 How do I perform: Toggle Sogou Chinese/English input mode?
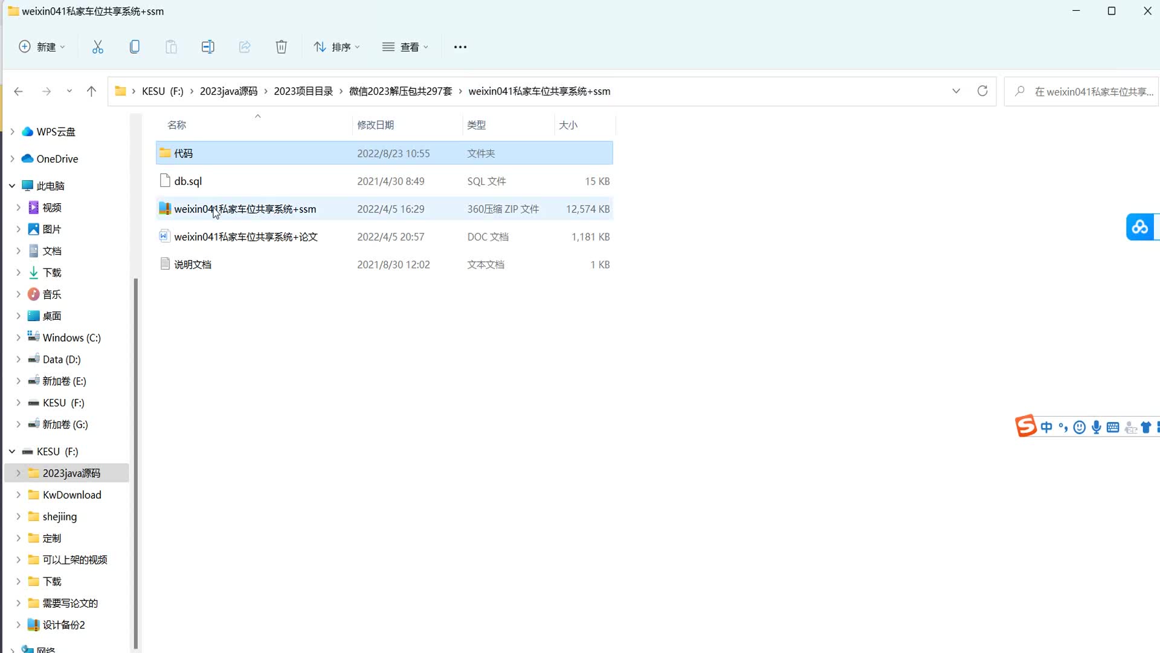pos(1046,427)
